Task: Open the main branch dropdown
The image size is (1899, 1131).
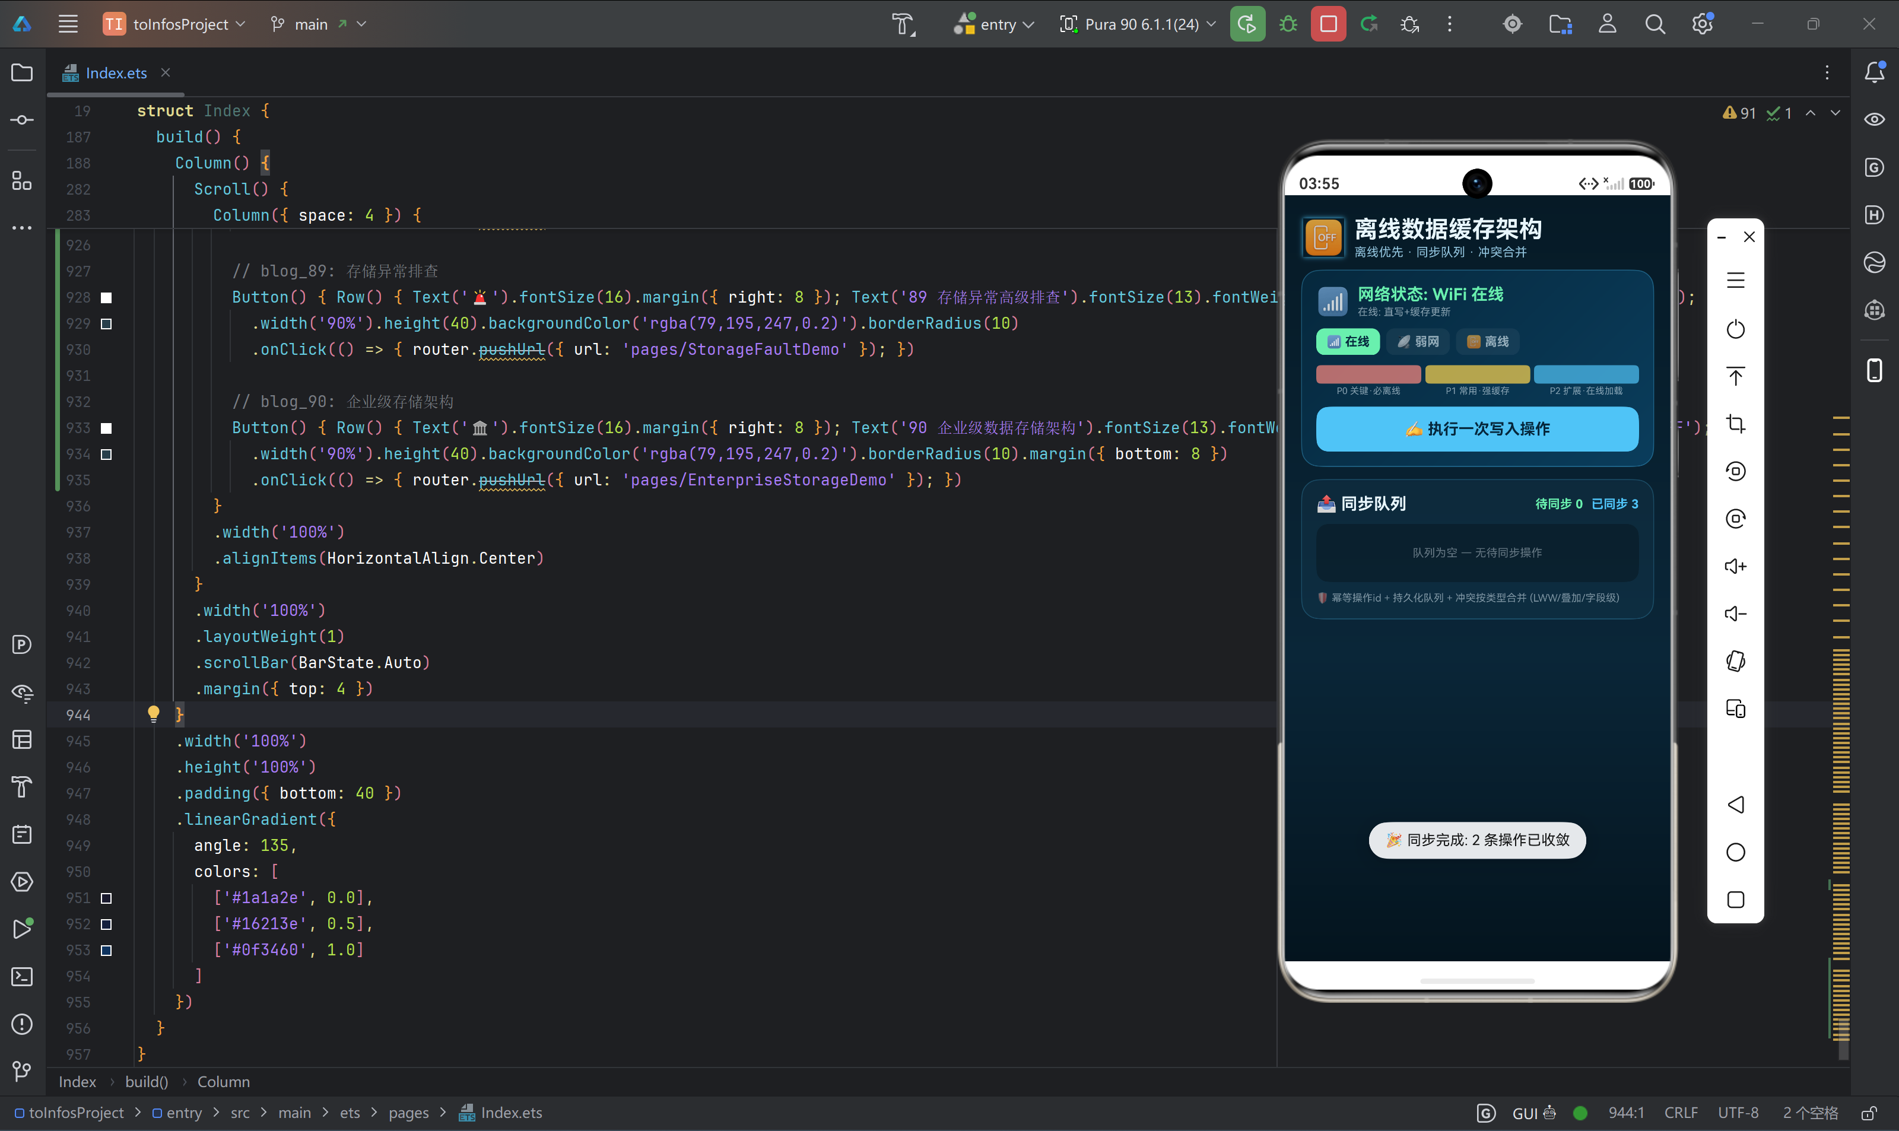Action: pyautogui.click(x=319, y=24)
